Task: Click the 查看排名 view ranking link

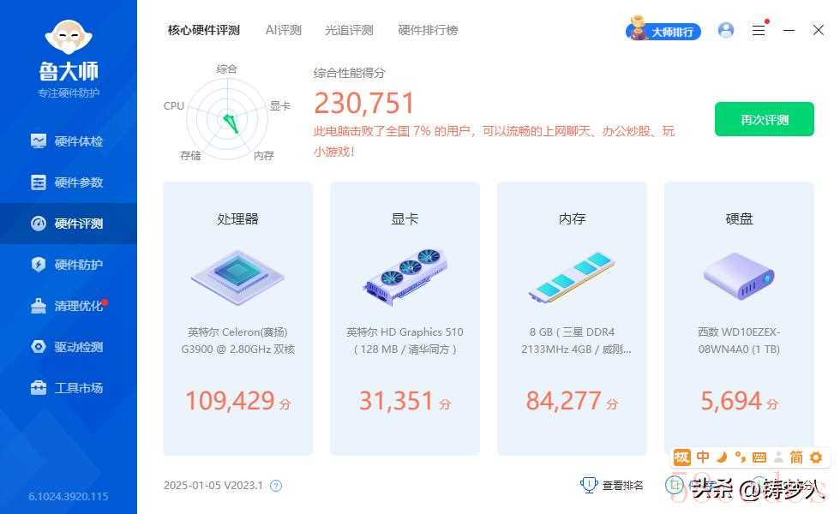Action: (622, 485)
